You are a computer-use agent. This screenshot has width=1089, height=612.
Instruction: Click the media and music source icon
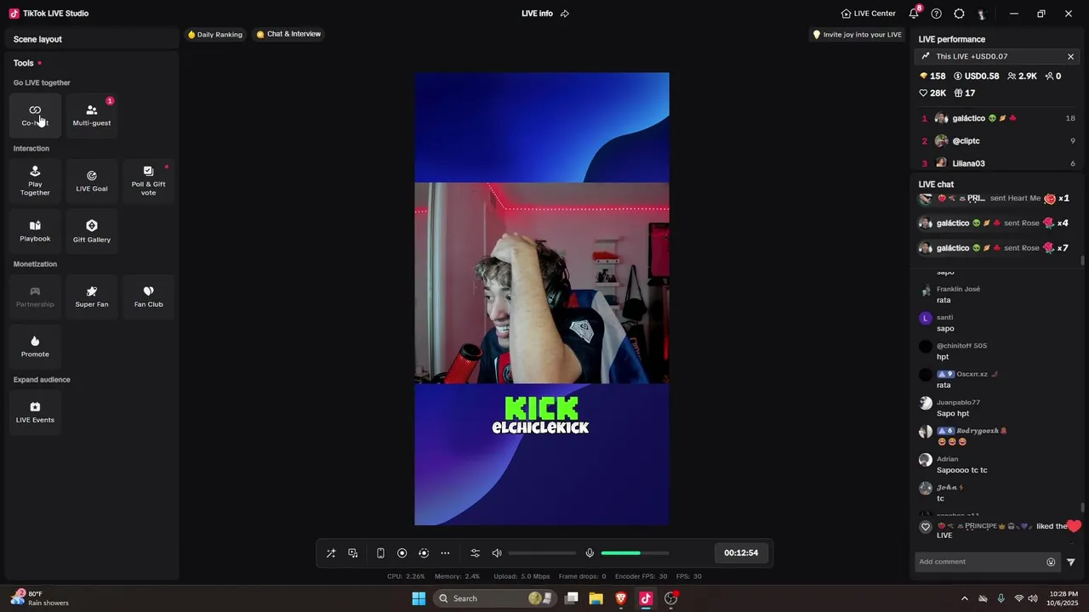pyautogui.click(x=353, y=553)
